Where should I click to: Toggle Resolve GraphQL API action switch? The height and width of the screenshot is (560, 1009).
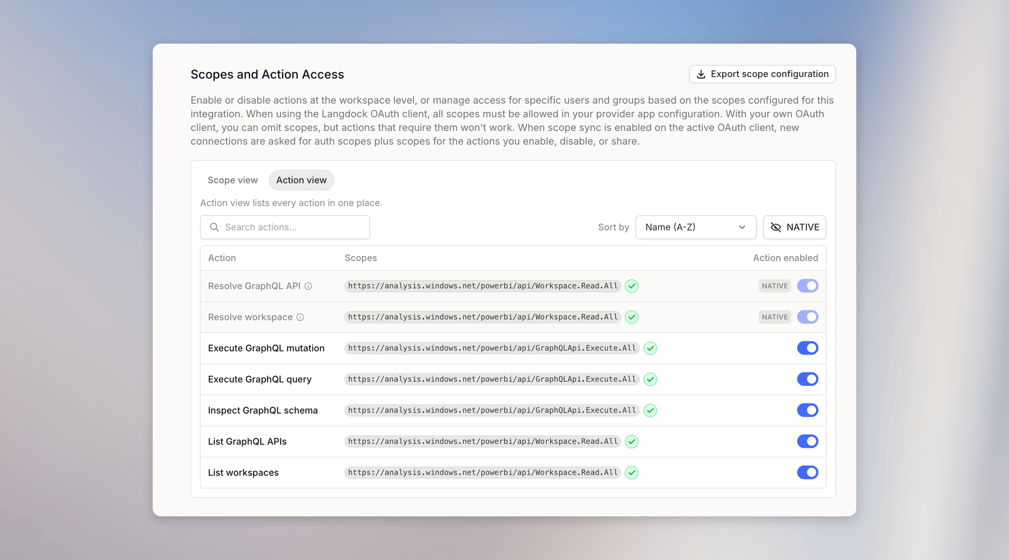click(807, 286)
